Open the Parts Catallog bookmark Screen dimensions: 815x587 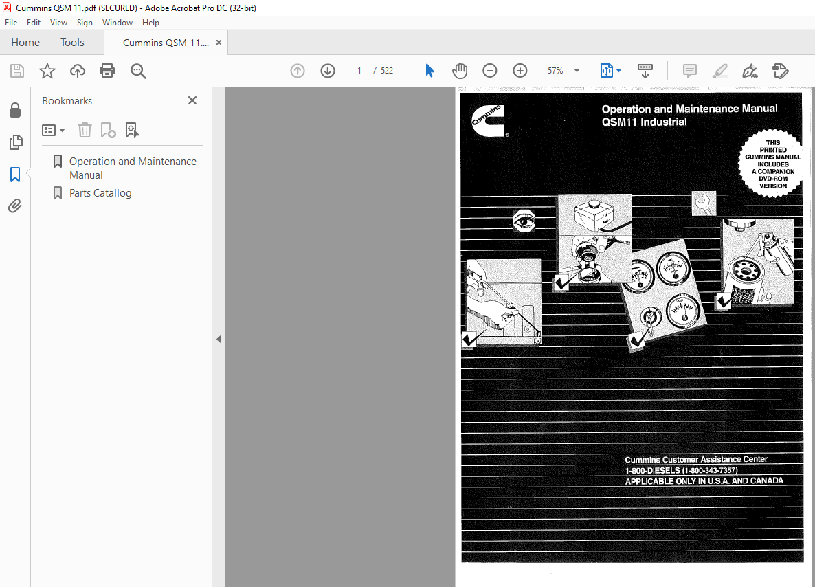[x=100, y=193]
